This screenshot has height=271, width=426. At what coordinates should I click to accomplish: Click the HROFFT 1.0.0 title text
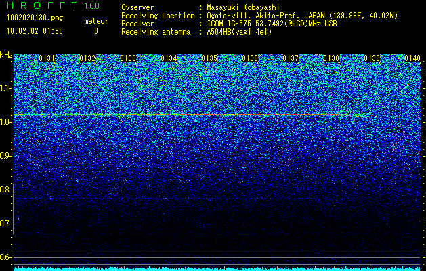tap(53, 5)
